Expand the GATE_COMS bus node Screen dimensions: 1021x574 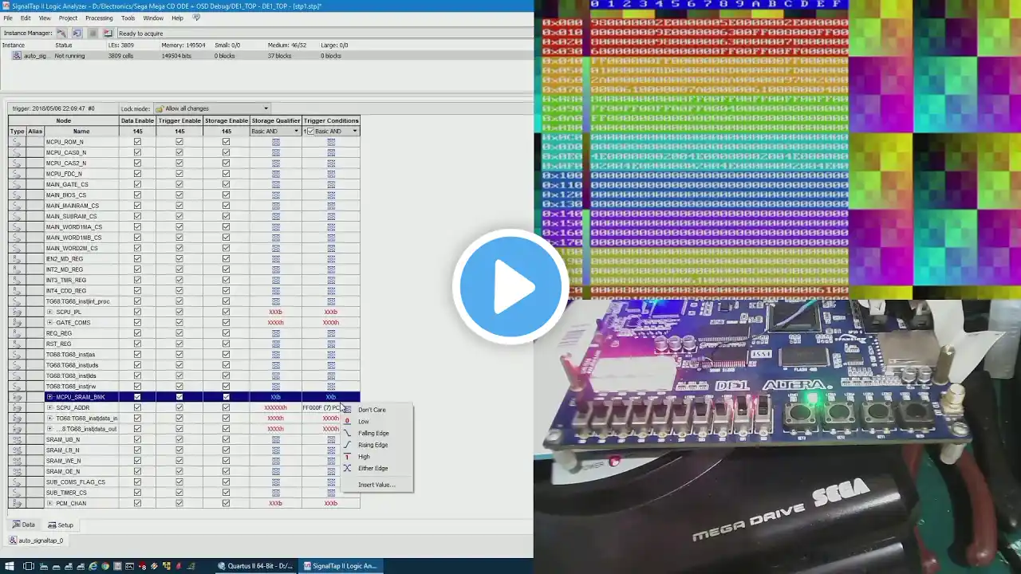click(49, 323)
